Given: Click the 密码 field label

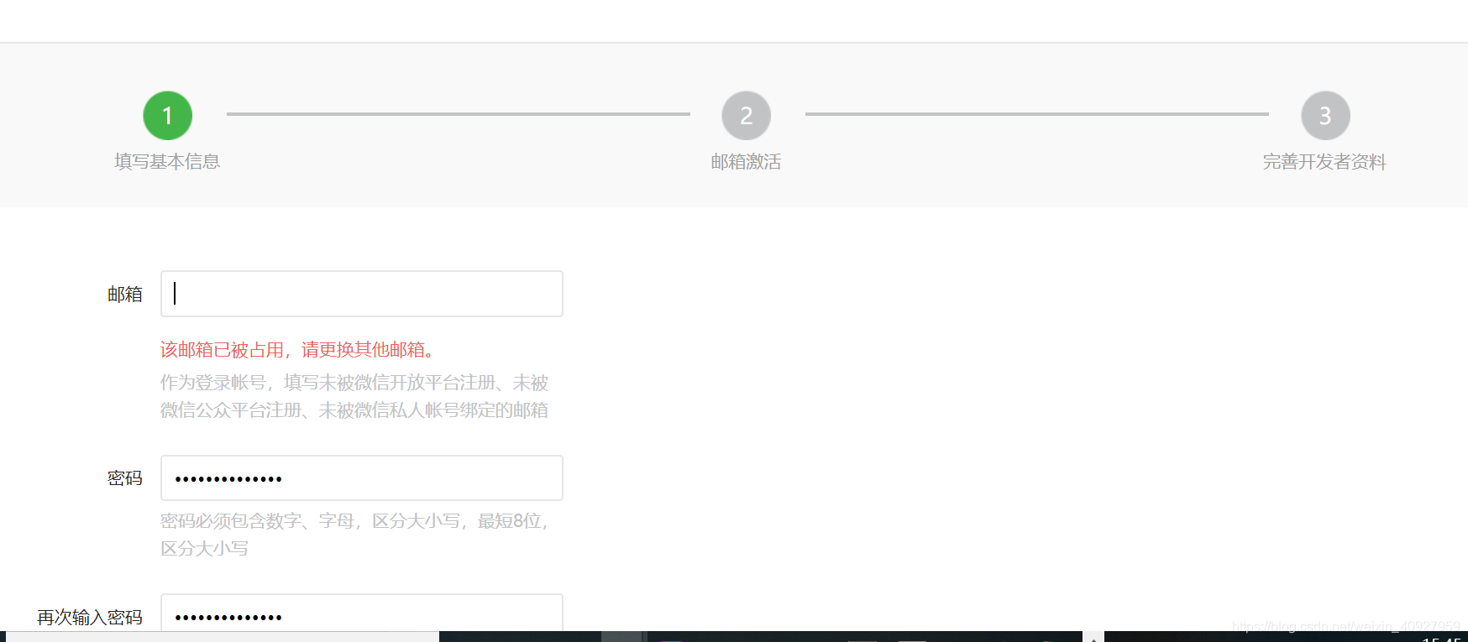Looking at the screenshot, I should [x=125, y=478].
